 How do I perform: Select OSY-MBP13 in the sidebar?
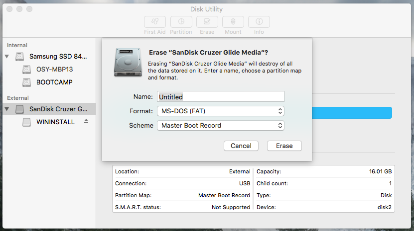pos(55,69)
